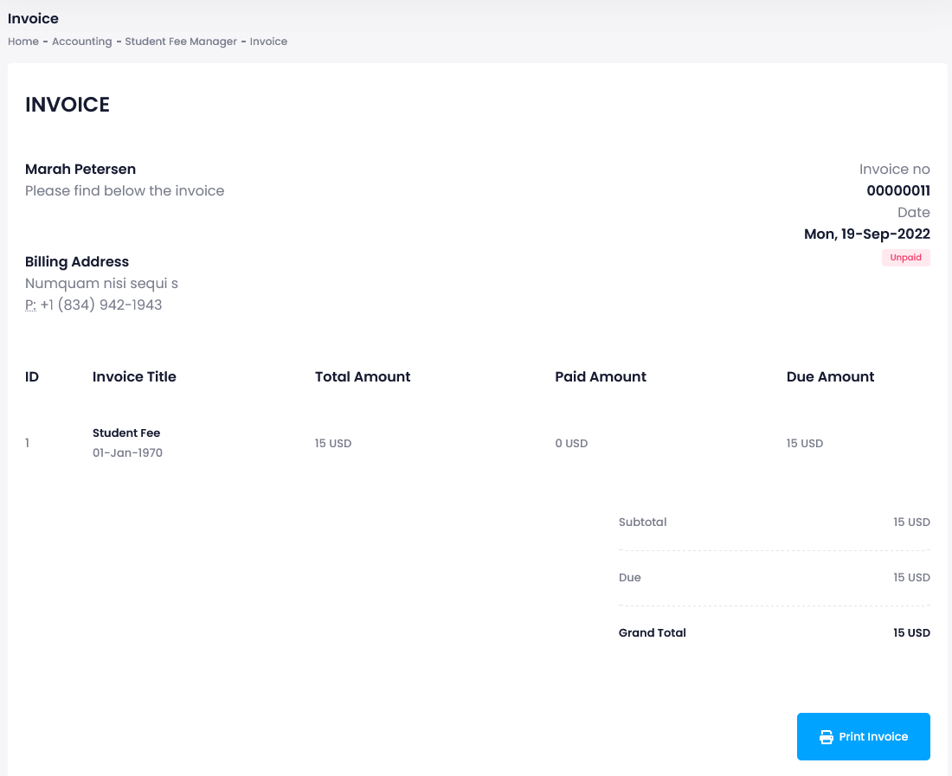Select the Invoice breadcrumb entry

[x=268, y=41]
